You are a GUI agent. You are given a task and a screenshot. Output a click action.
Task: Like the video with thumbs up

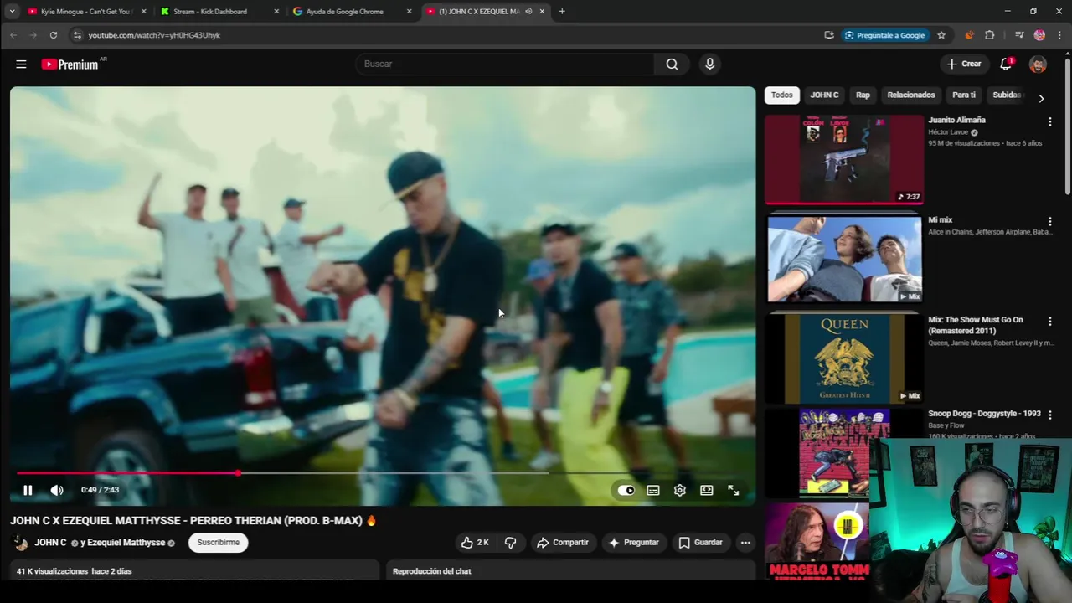coord(475,543)
